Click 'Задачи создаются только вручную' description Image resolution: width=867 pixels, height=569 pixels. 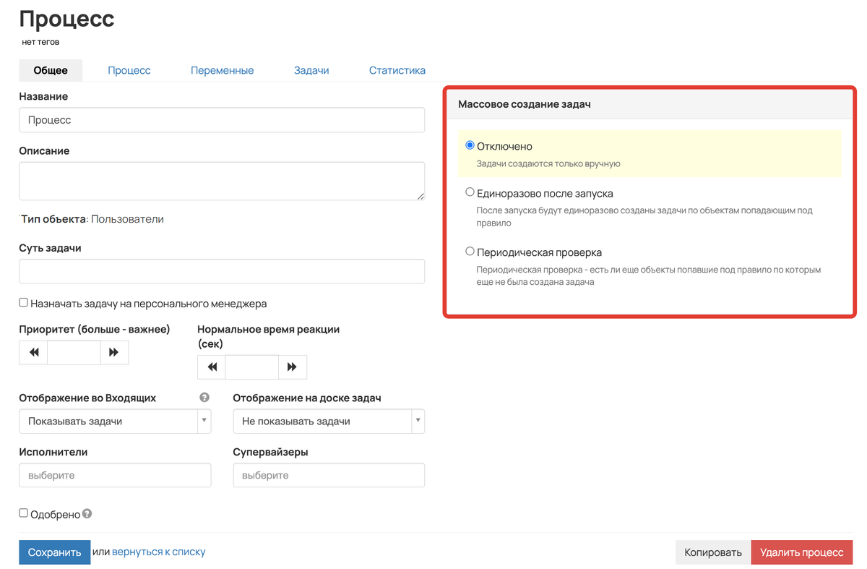(548, 164)
